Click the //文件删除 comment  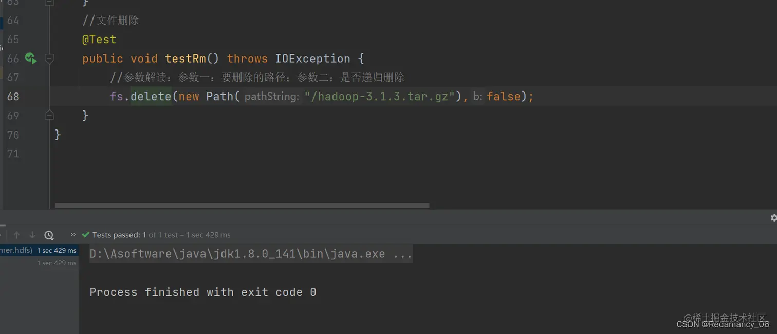tap(110, 21)
